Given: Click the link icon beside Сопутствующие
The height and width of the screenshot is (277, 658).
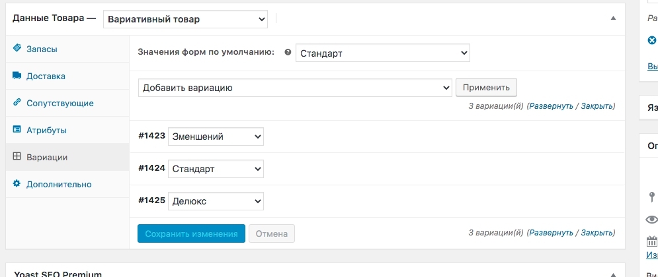Looking at the screenshot, I should click(17, 103).
